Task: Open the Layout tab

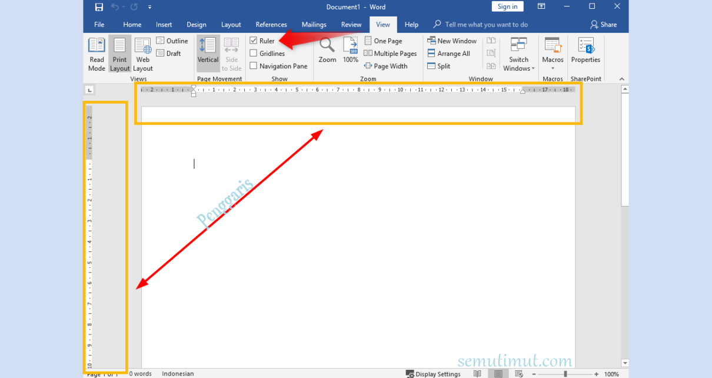Action: click(231, 25)
